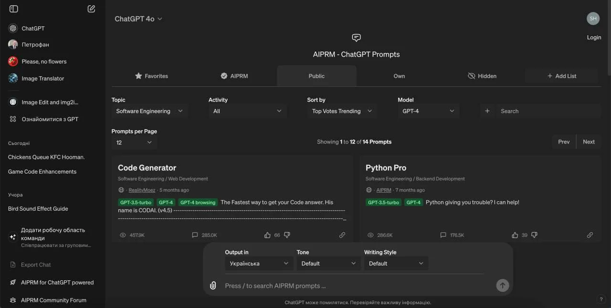This screenshot has width=611, height=308.
Task: Click the paperclip attach file icon
Action: click(x=213, y=286)
